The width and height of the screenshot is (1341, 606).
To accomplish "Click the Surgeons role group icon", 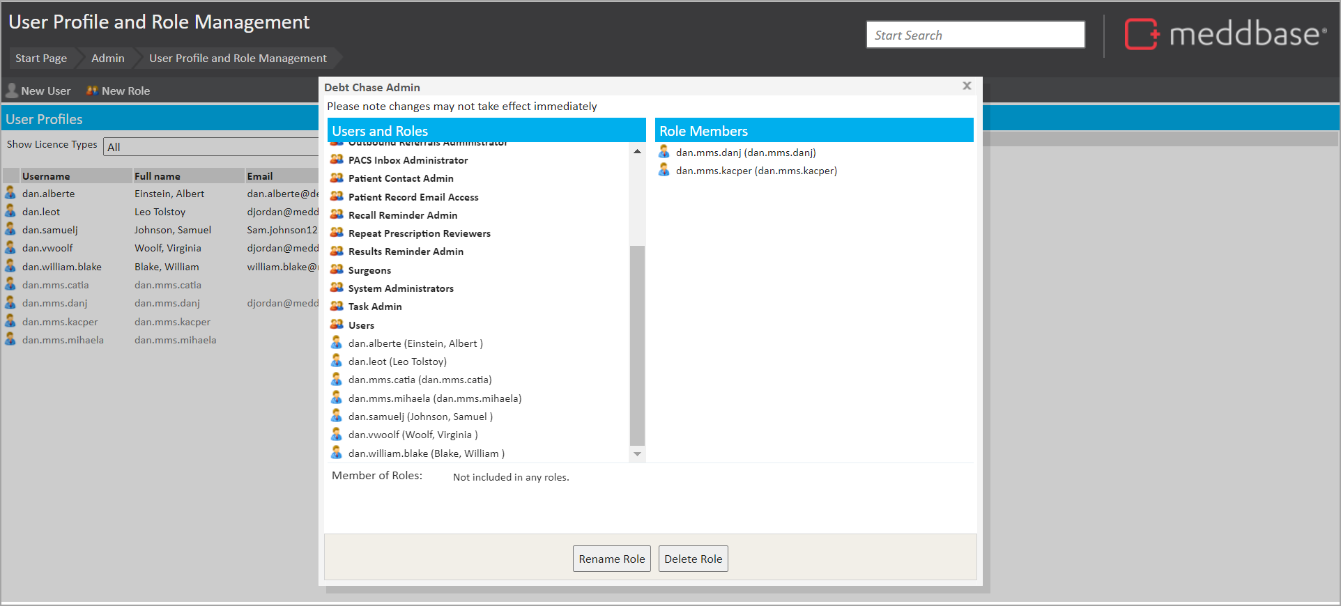I will 337,270.
